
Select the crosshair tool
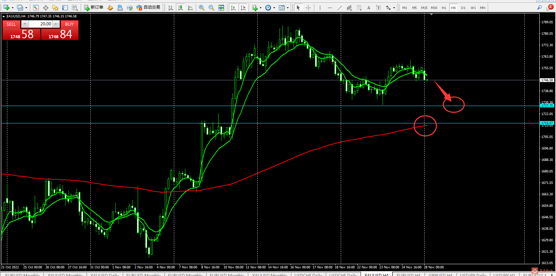pyautogui.click(x=308, y=8)
